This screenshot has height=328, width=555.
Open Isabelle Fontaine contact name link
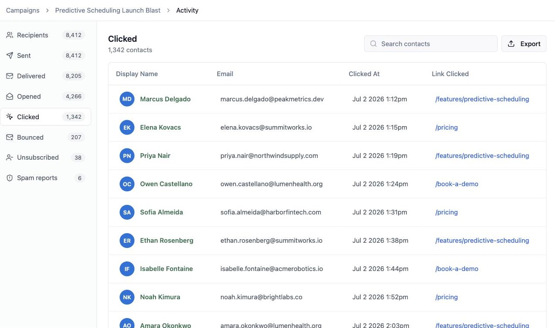click(166, 269)
